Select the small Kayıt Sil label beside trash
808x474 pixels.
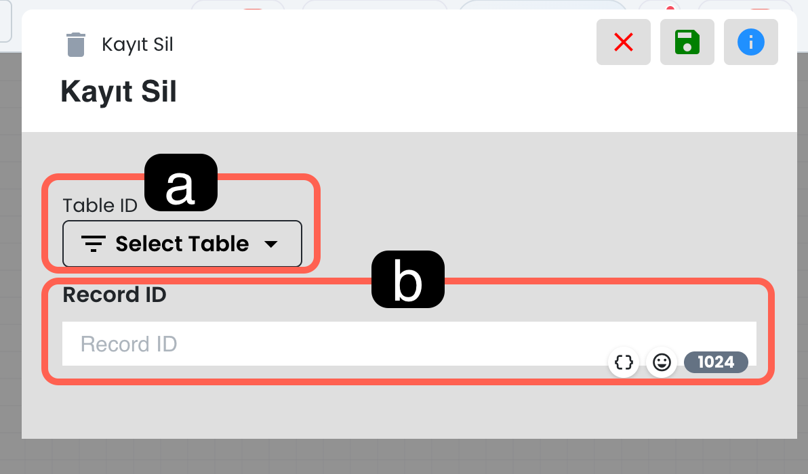pyautogui.click(x=138, y=45)
